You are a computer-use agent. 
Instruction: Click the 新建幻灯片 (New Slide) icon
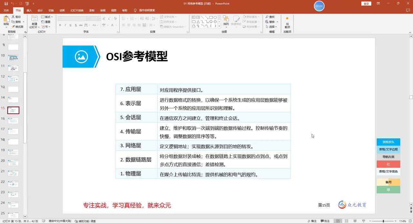coord(34,19)
